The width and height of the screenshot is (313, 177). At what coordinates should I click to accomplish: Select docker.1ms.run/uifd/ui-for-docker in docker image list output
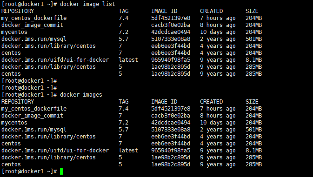(55, 60)
